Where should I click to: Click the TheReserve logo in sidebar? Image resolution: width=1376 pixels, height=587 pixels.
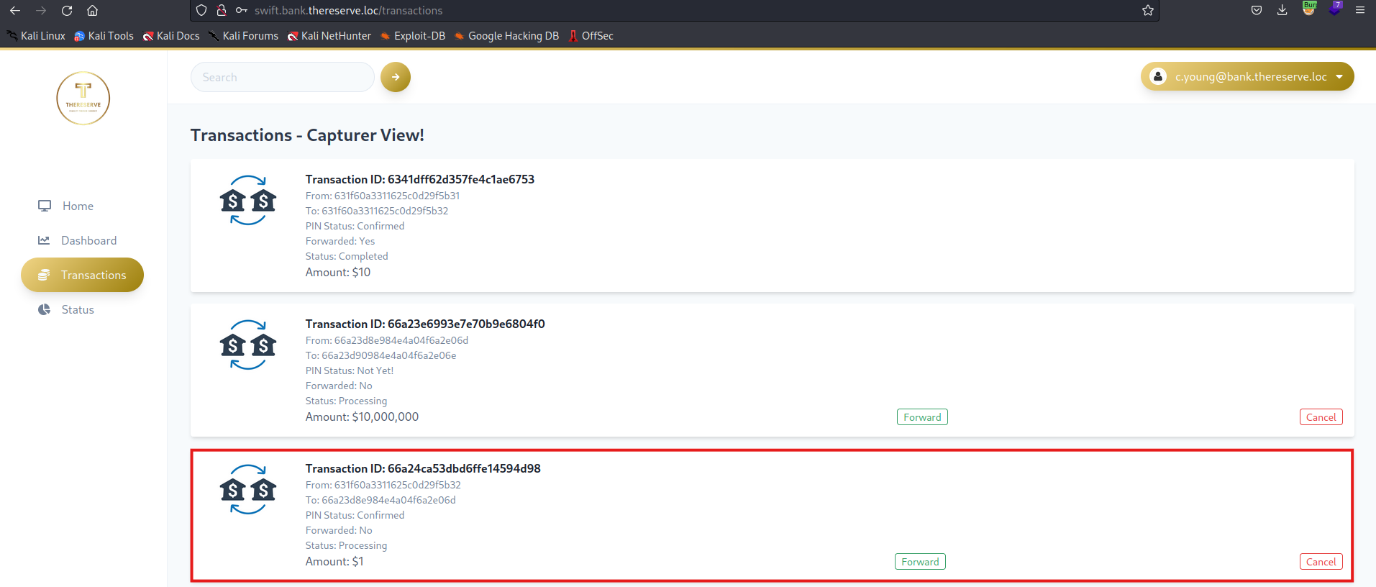[83, 99]
